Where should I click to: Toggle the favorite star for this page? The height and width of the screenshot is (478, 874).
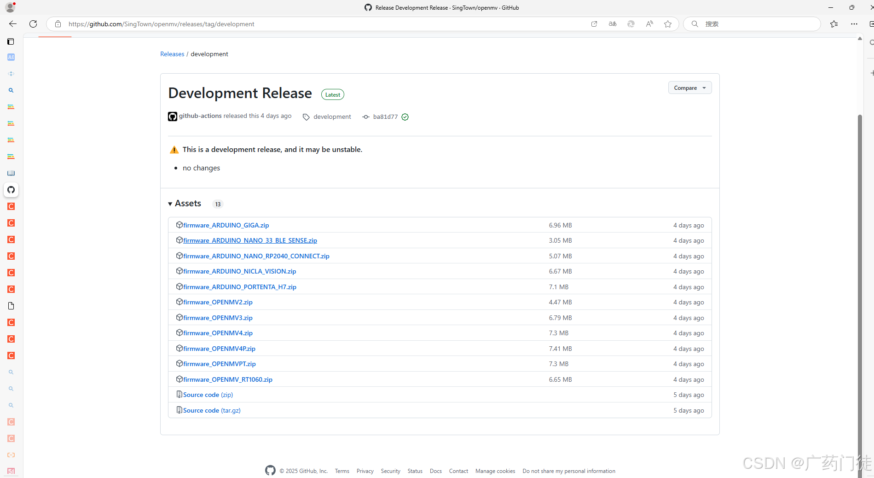[x=667, y=23]
